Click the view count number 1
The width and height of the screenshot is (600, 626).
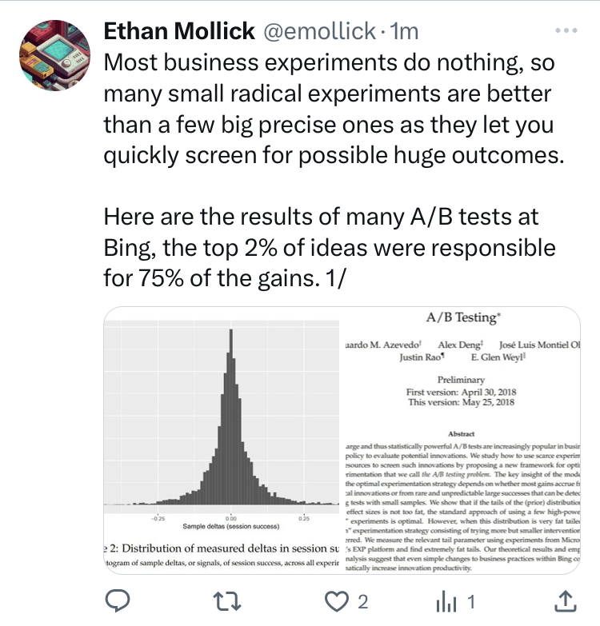click(x=471, y=602)
